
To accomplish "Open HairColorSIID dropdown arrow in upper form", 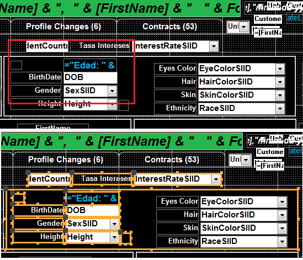I will [280, 82].
